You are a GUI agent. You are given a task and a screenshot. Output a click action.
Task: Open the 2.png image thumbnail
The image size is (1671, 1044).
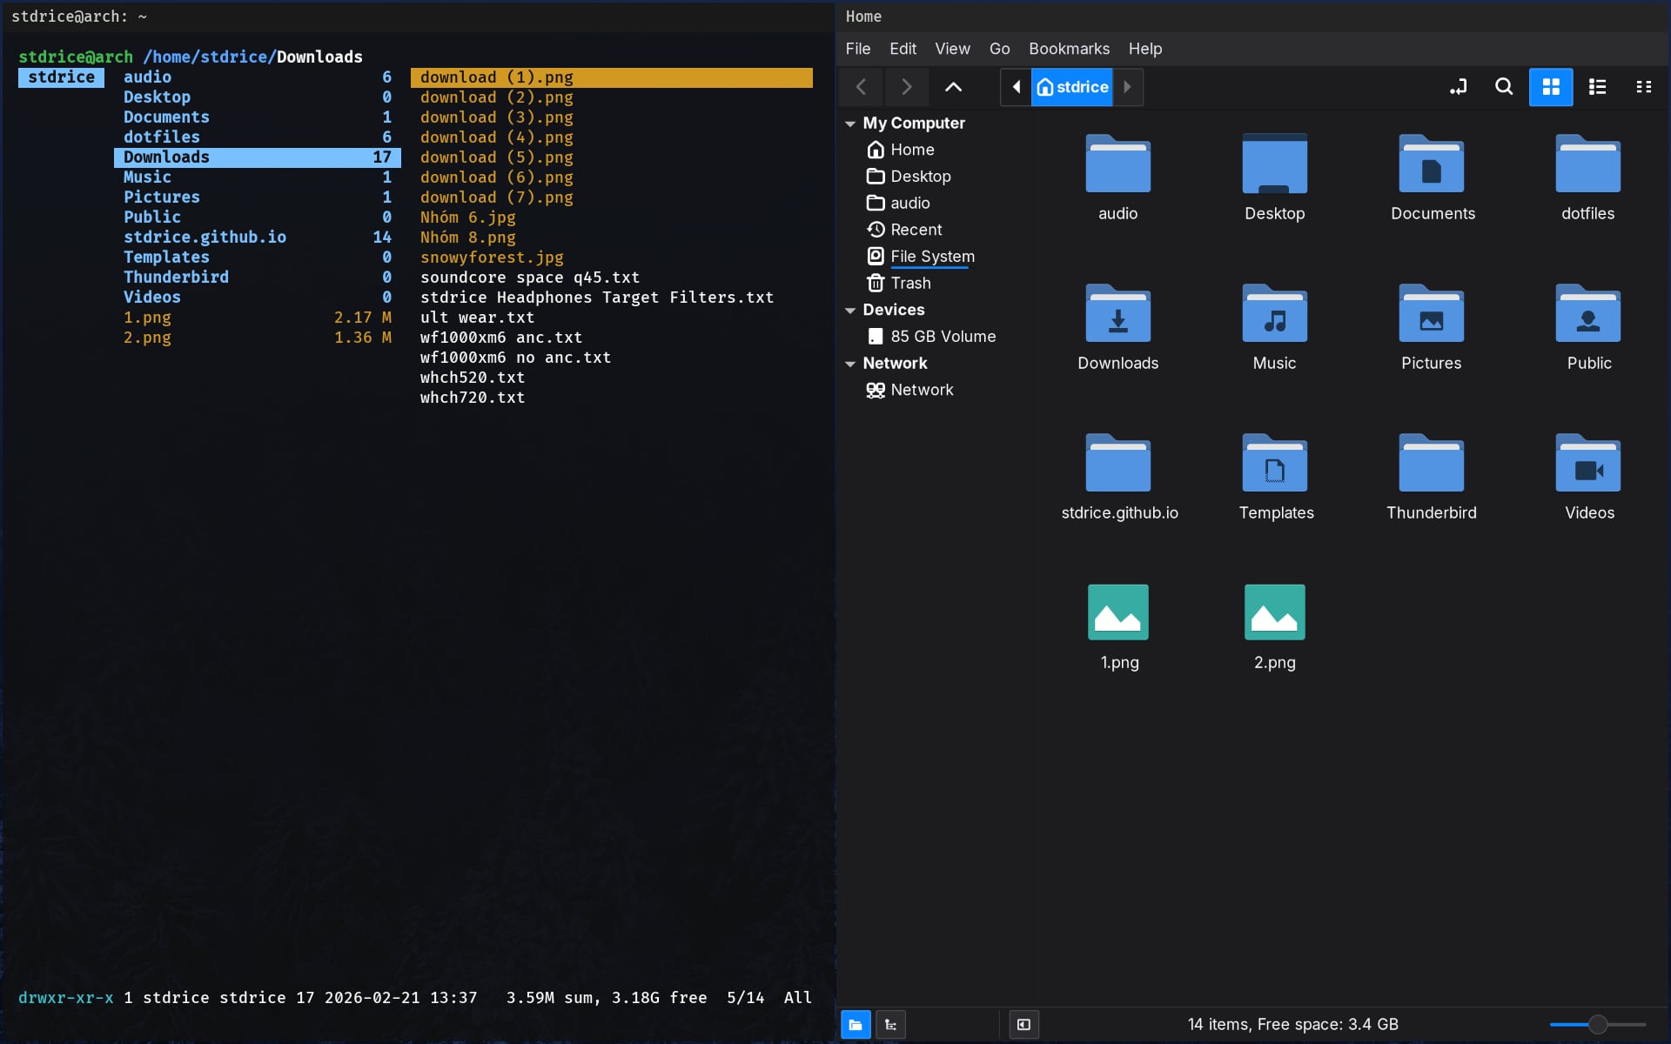(1273, 612)
